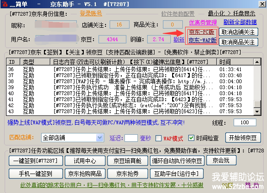Open the 京东-WAP版 link
The height and width of the screenshot is (193, 267).
pyautogui.click(x=203, y=40)
